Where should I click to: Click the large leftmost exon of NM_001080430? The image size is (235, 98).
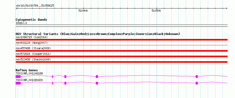pos(18,83)
